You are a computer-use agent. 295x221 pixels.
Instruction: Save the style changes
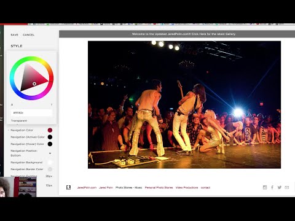(x=15, y=35)
